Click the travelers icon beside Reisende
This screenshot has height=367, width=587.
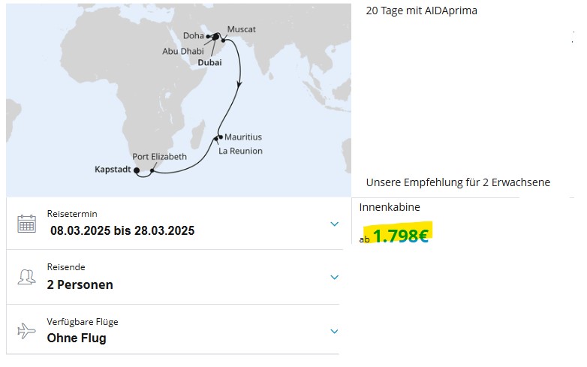coord(26,277)
